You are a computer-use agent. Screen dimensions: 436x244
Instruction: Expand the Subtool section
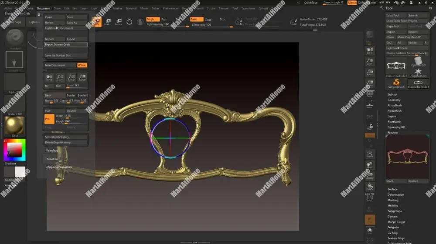pyautogui.click(x=392, y=94)
